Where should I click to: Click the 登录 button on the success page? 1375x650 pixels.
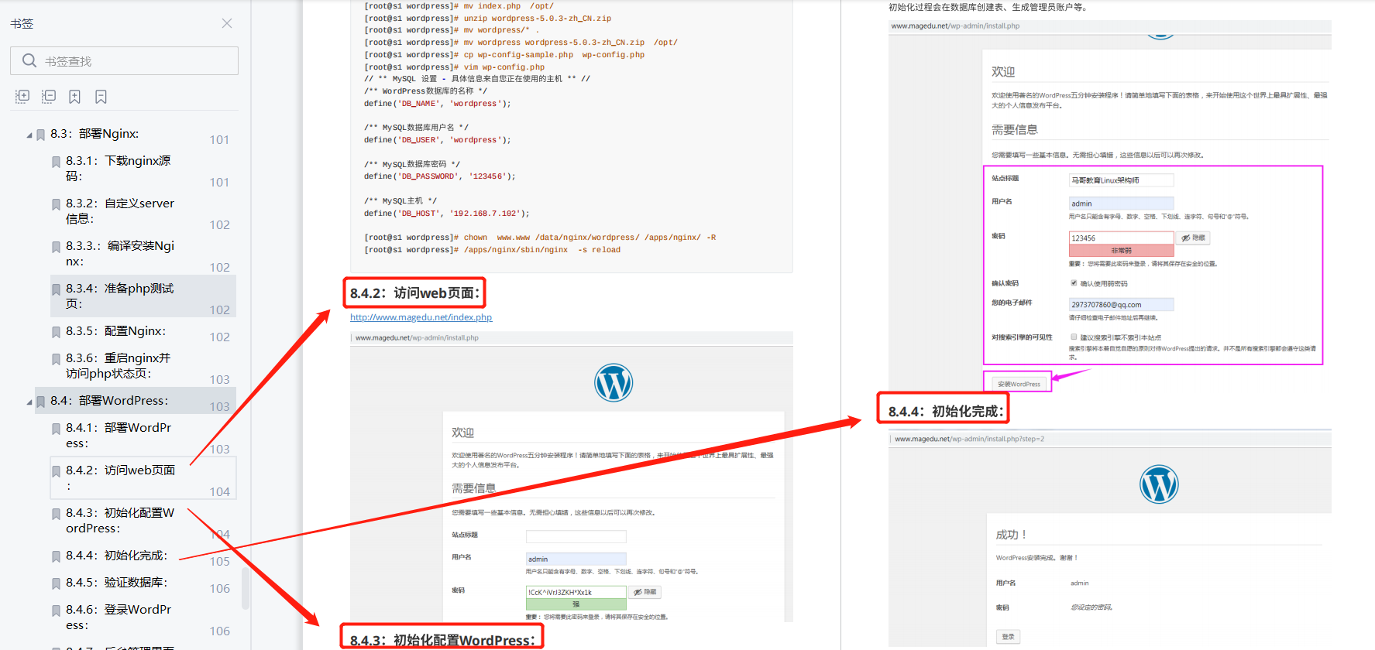pyautogui.click(x=1008, y=637)
